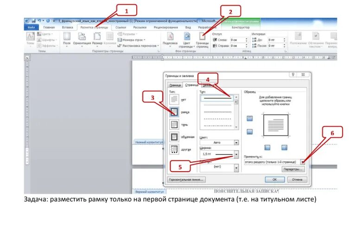Image resolution: width=356 pixels, height=251 pixels.
Task: Open the Темы (Themes) gallery icon
Action: [x=30, y=36]
